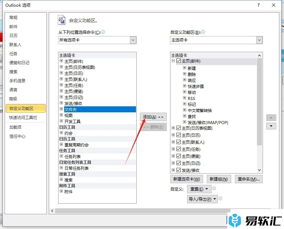Image resolution: width=284 pixels, height=229 pixels.
Task: Toggle checkbox for 主页(便笺) in right list
Action: tap(179, 156)
